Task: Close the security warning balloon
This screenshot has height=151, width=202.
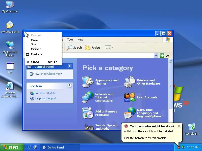Action: tap(179, 126)
